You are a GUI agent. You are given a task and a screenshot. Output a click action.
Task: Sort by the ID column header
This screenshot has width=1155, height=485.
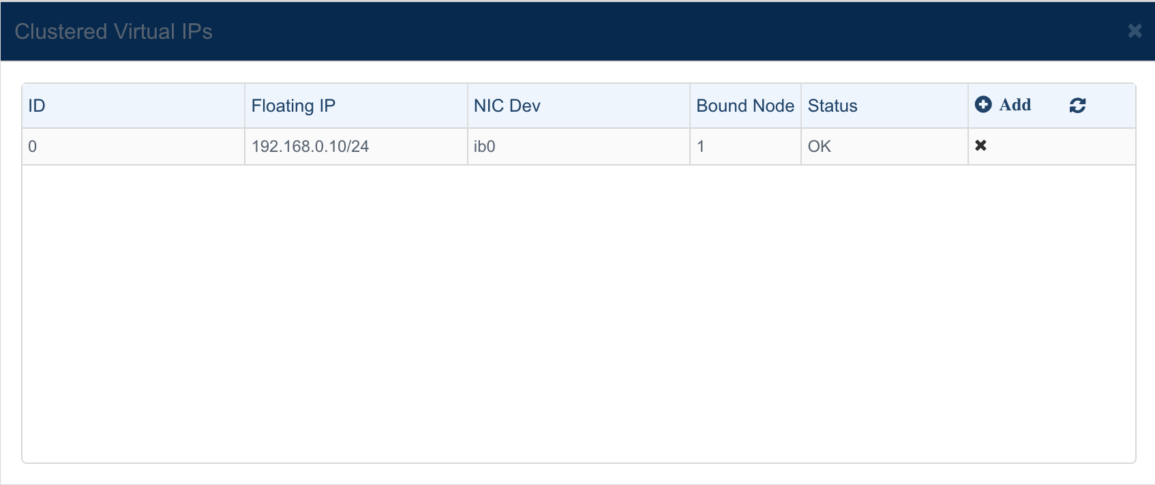click(x=37, y=106)
